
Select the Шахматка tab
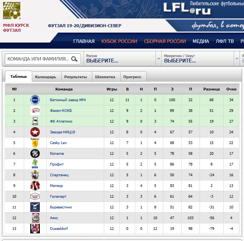[x=105, y=77]
